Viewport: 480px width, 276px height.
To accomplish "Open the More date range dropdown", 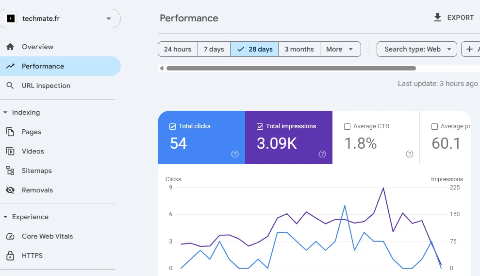I will 340,49.
